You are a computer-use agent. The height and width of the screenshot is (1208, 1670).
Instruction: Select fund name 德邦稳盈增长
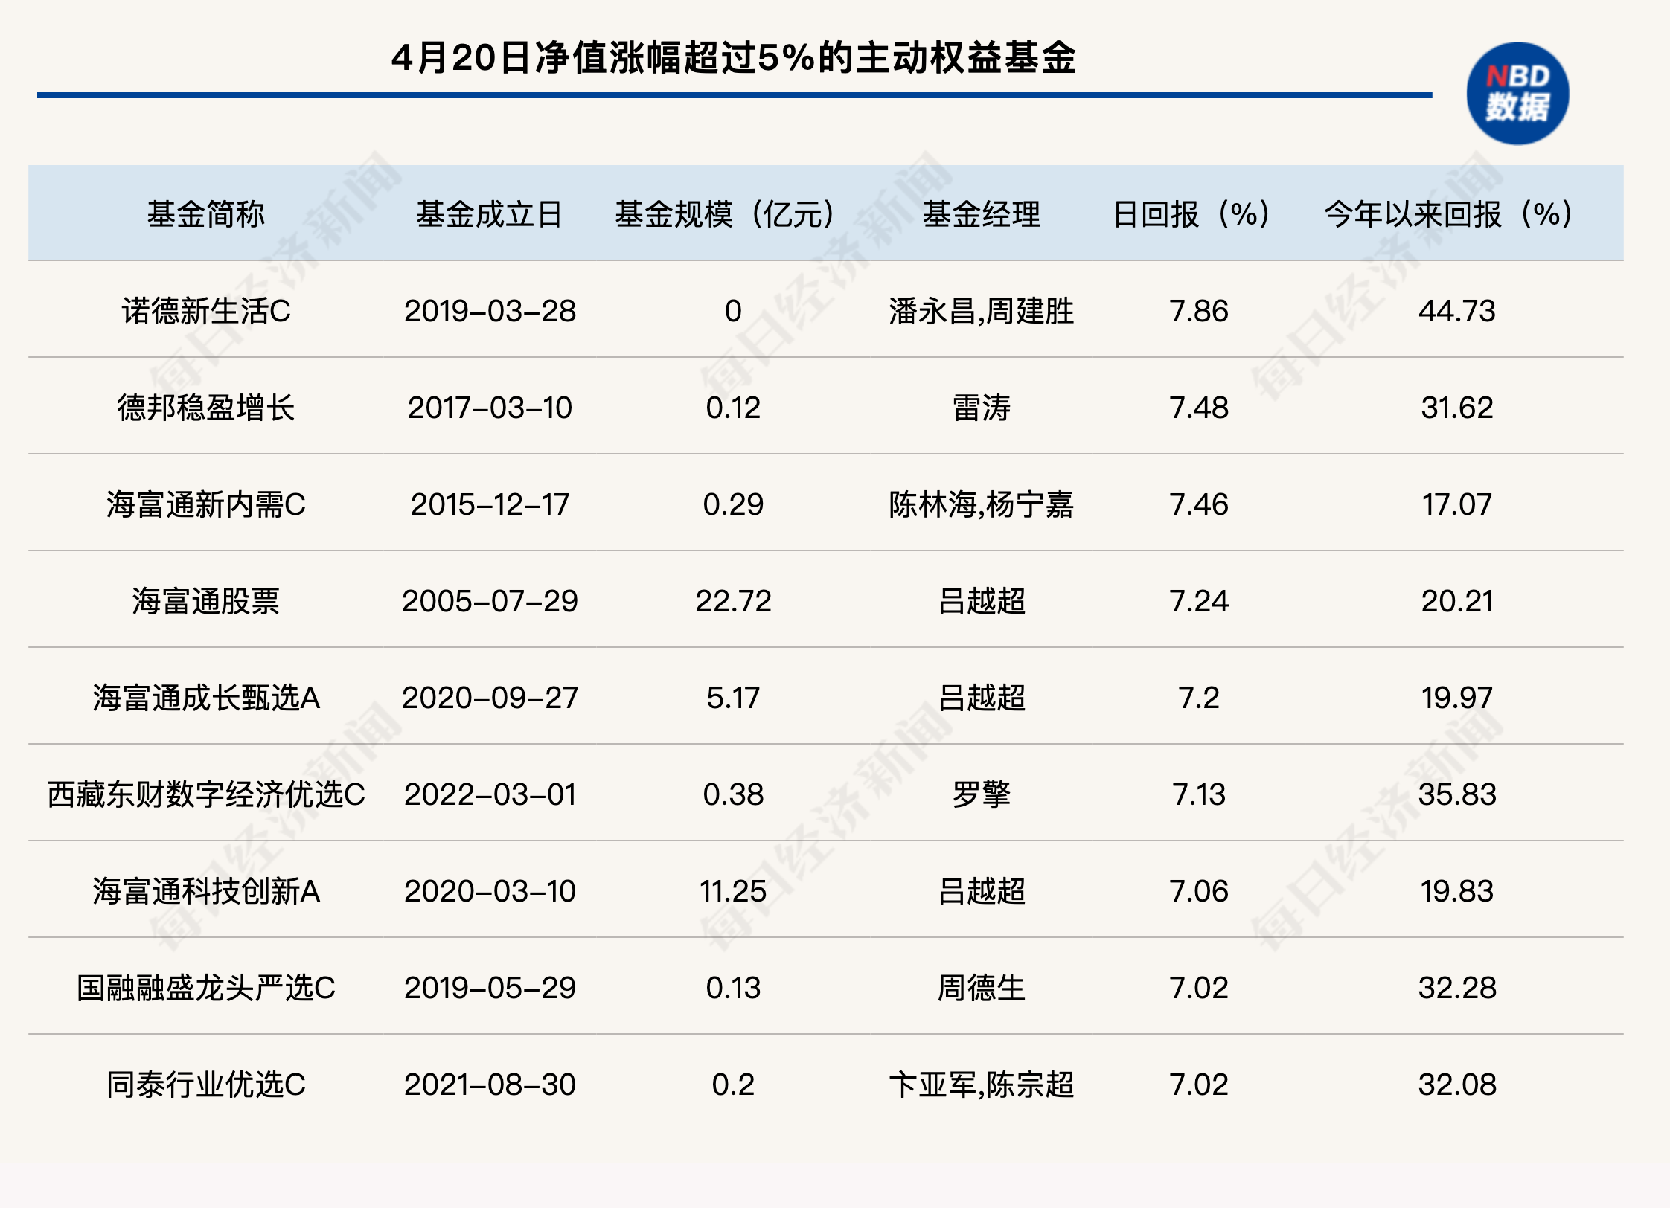[x=206, y=408]
